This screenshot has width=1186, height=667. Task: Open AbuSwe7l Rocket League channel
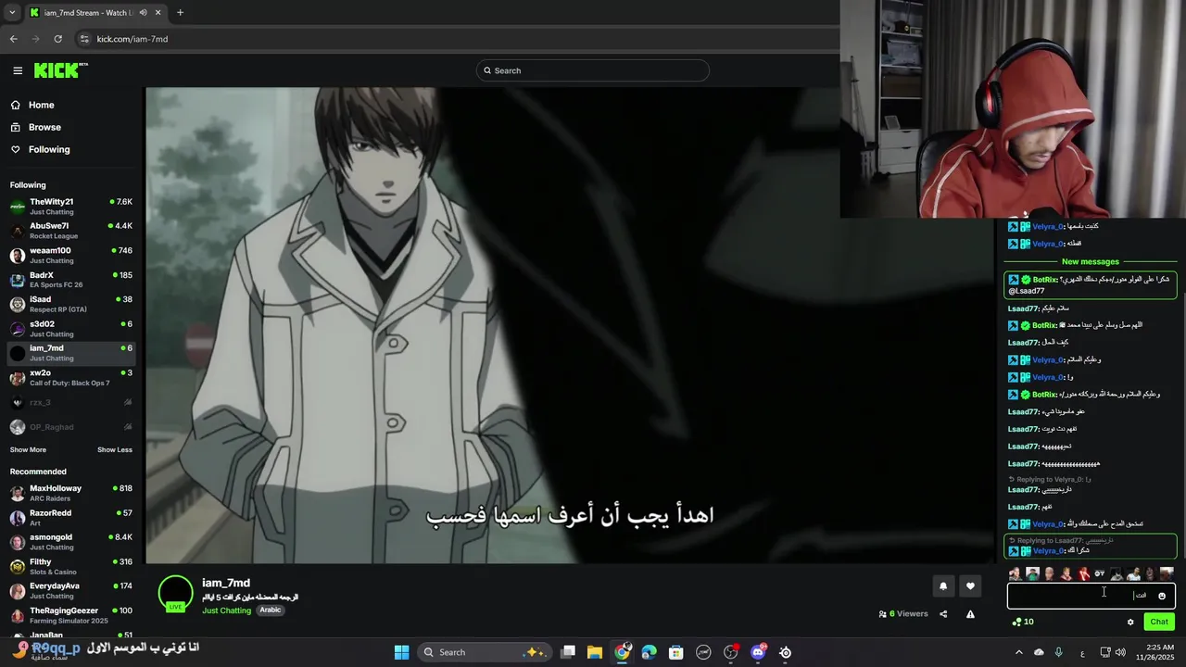71,231
